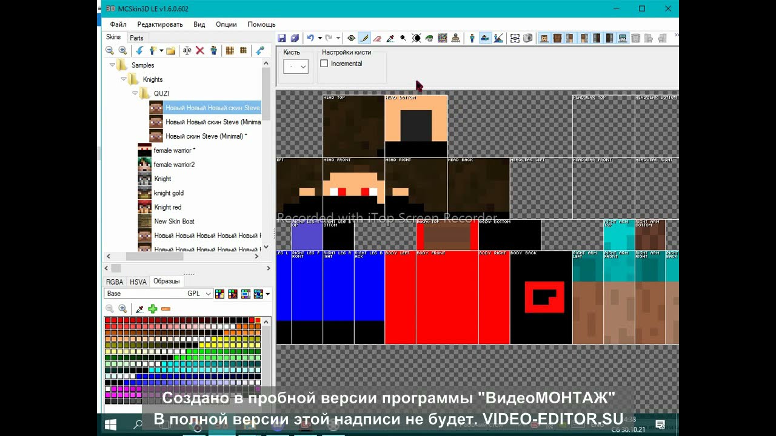Viewport: 776px width, 436px height.
Task: Toggle right leg visibility
Action: (x=610, y=38)
